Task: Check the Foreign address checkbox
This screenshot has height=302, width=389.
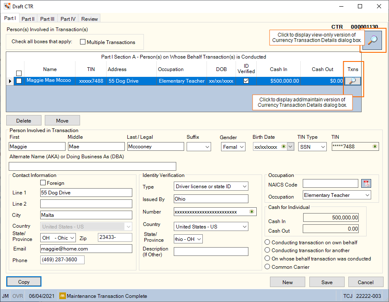Action: (43, 183)
